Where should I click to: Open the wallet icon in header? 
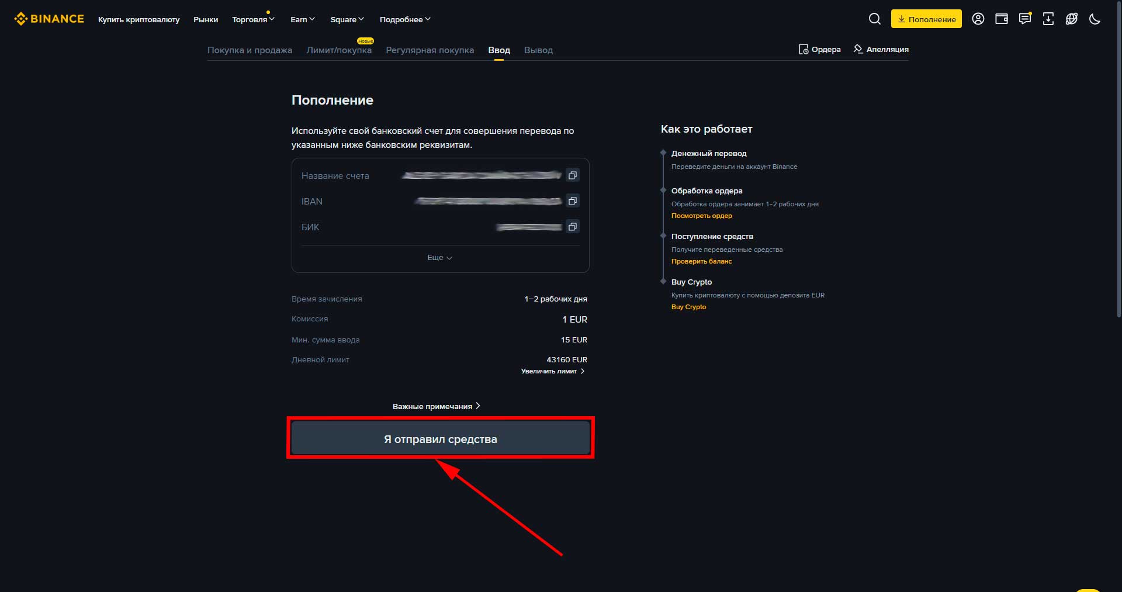(x=1001, y=19)
